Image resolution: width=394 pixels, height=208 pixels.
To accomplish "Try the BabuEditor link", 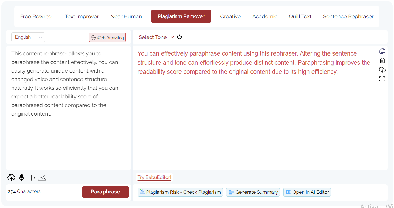I will (x=154, y=177).
